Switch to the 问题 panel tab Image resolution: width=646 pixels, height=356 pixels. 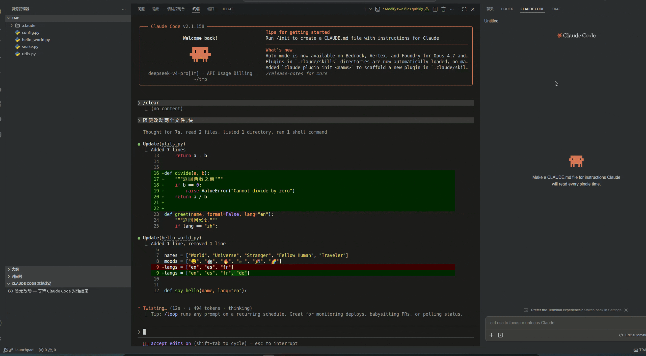141,9
